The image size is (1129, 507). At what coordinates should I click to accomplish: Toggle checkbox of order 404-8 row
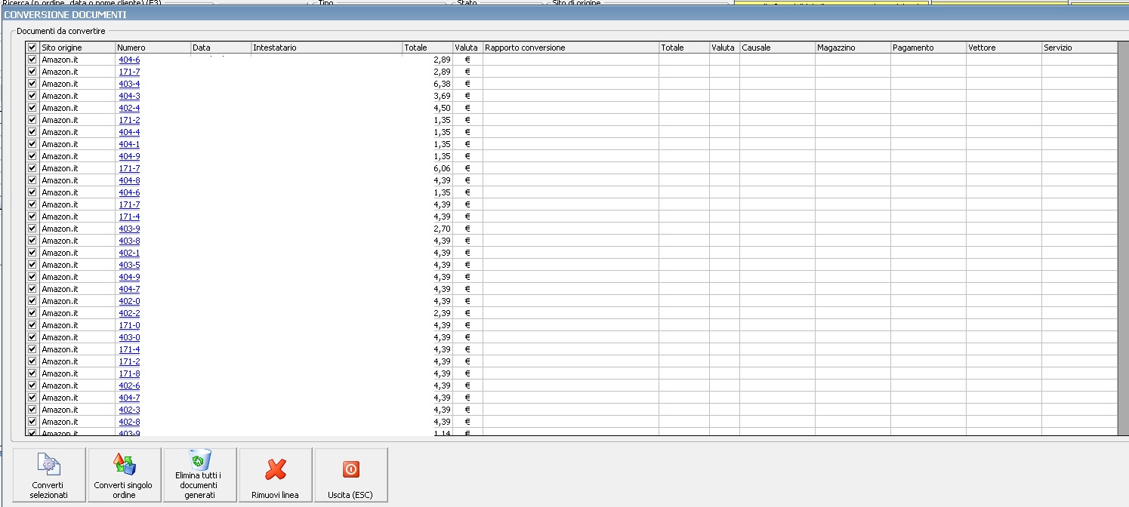(32, 180)
